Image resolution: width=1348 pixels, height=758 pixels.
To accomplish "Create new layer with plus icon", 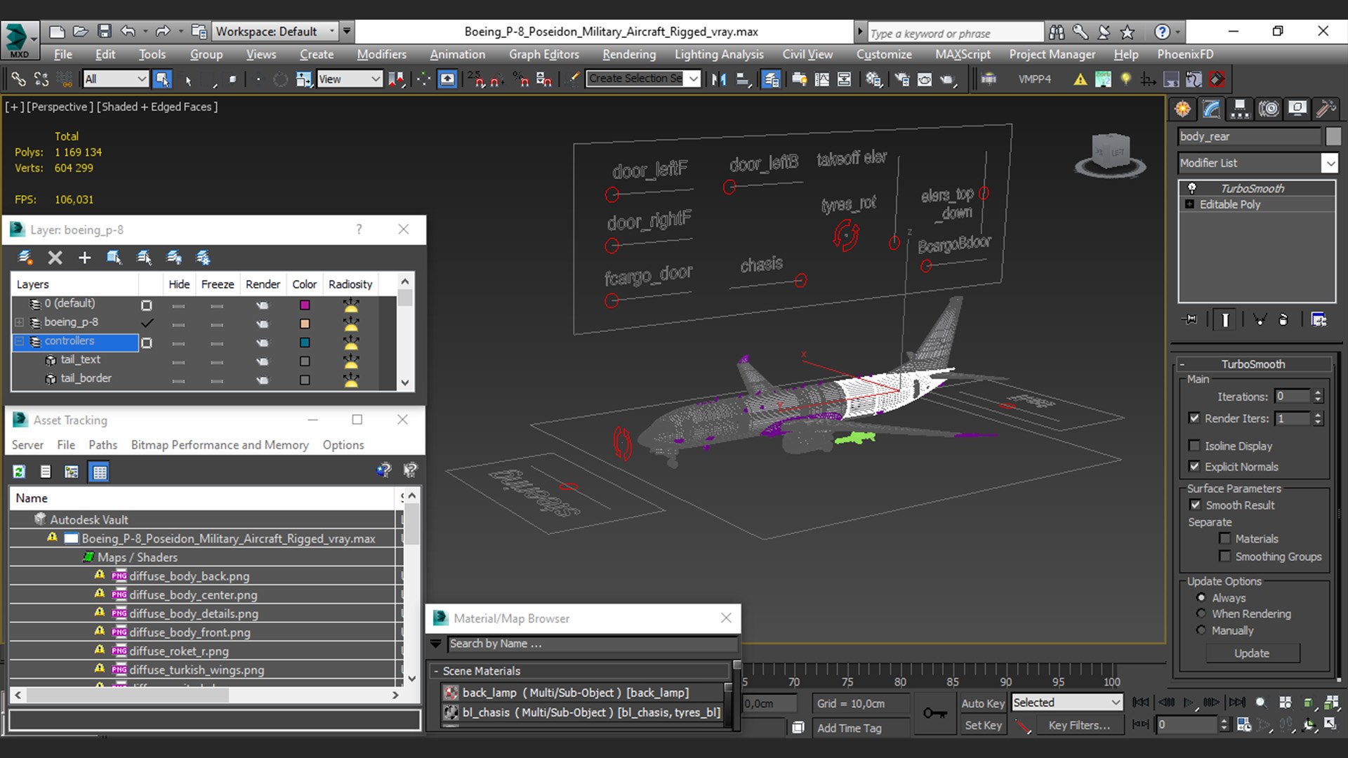I will [x=84, y=258].
